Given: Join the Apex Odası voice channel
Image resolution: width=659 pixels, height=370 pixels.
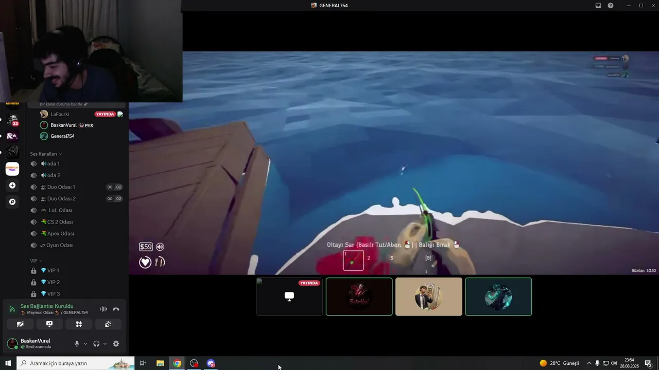Looking at the screenshot, I should pyautogui.click(x=76, y=233).
